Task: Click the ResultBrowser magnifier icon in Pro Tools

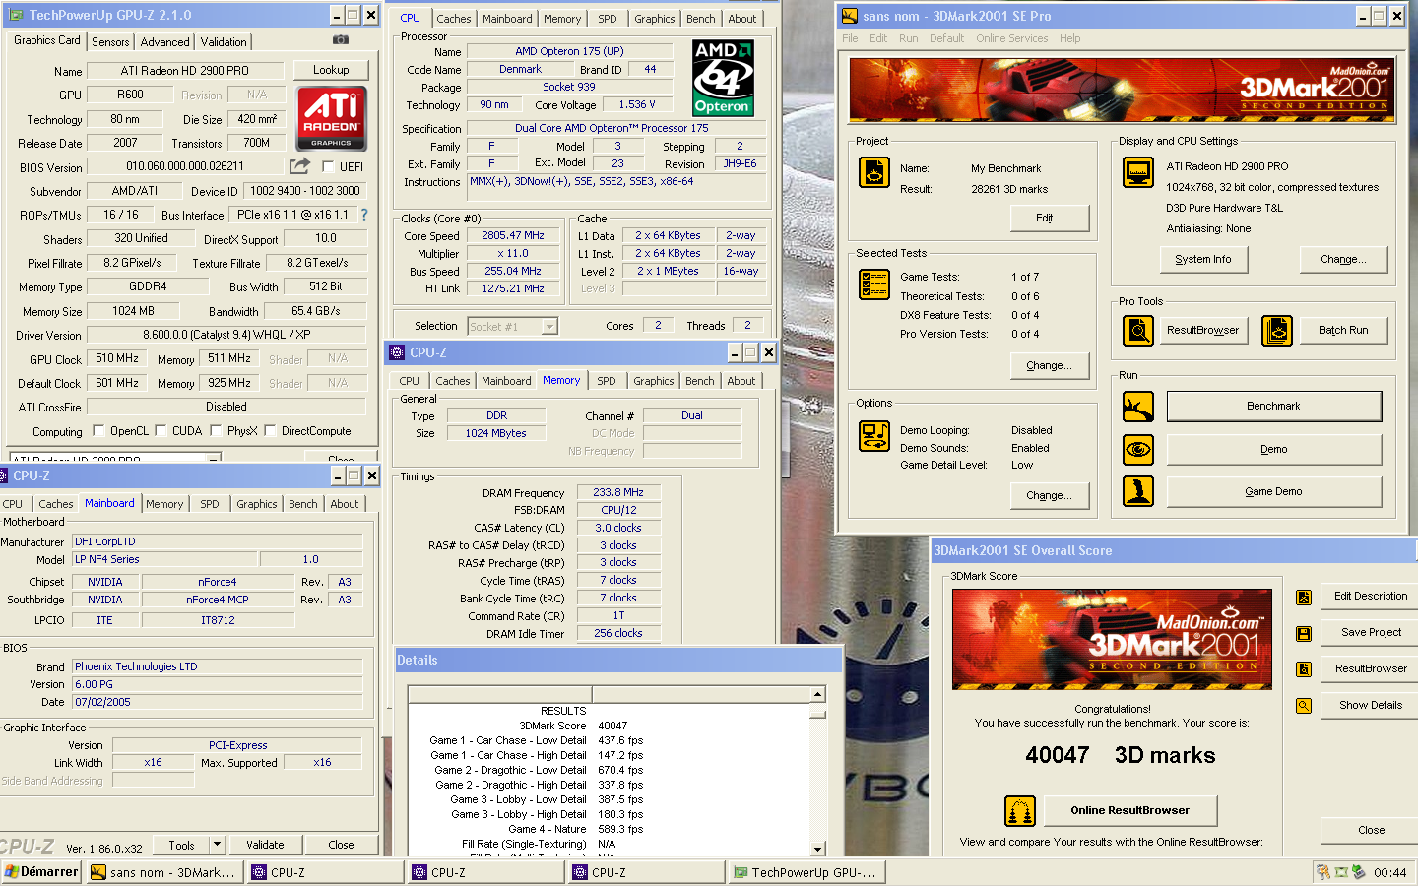Action: 1138,331
